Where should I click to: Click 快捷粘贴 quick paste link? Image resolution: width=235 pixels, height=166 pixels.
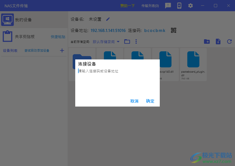point(58,37)
